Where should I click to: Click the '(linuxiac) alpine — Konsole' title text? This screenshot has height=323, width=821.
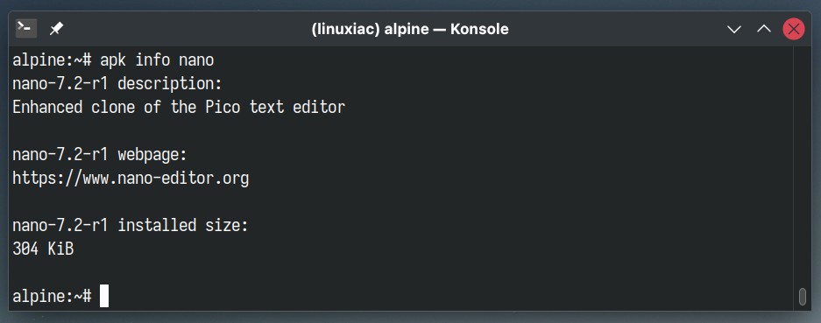[x=410, y=29]
